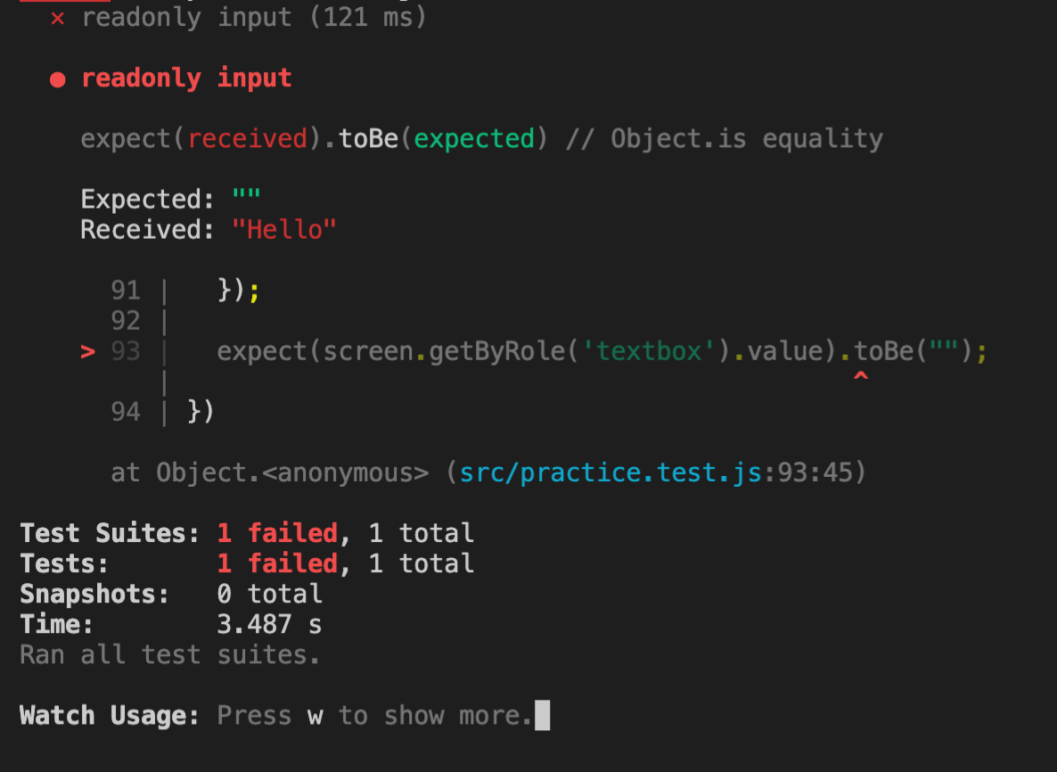This screenshot has height=772, width=1057.
Task: Click the Watch Usage label
Action: point(110,715)
